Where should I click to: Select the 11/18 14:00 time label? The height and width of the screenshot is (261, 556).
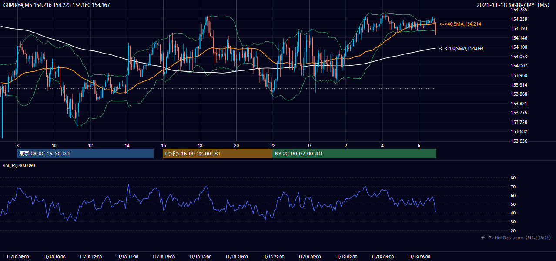coord(127,257)
